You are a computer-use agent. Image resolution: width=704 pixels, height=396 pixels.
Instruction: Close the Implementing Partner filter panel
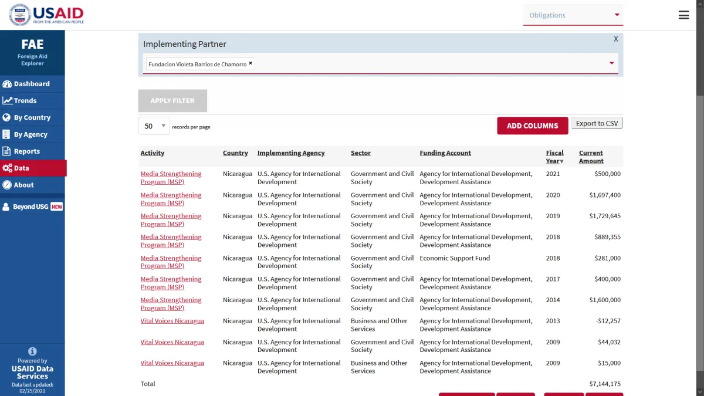[x=616, y=39]
